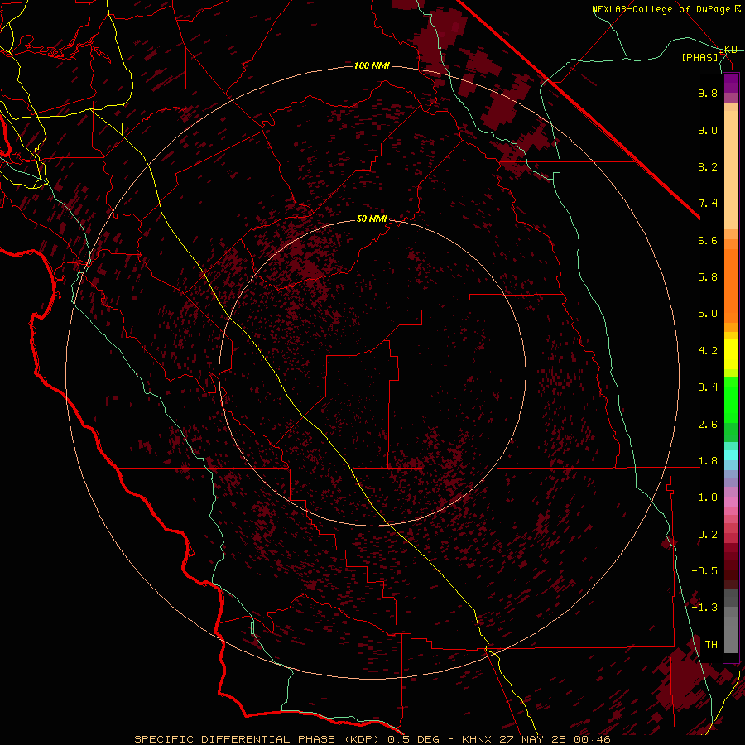The image size is (745, 745).
Task: Click the 5.8 value on color scale
Action: pyautogui.click(x=708, y=277)
